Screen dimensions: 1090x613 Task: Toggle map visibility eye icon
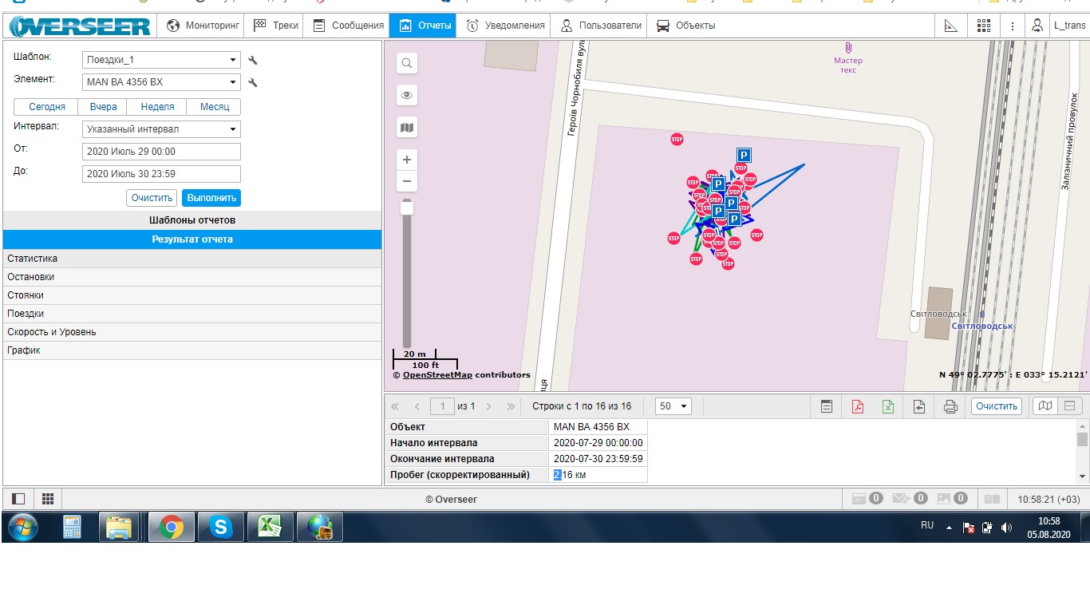click(x=407, y=96)
